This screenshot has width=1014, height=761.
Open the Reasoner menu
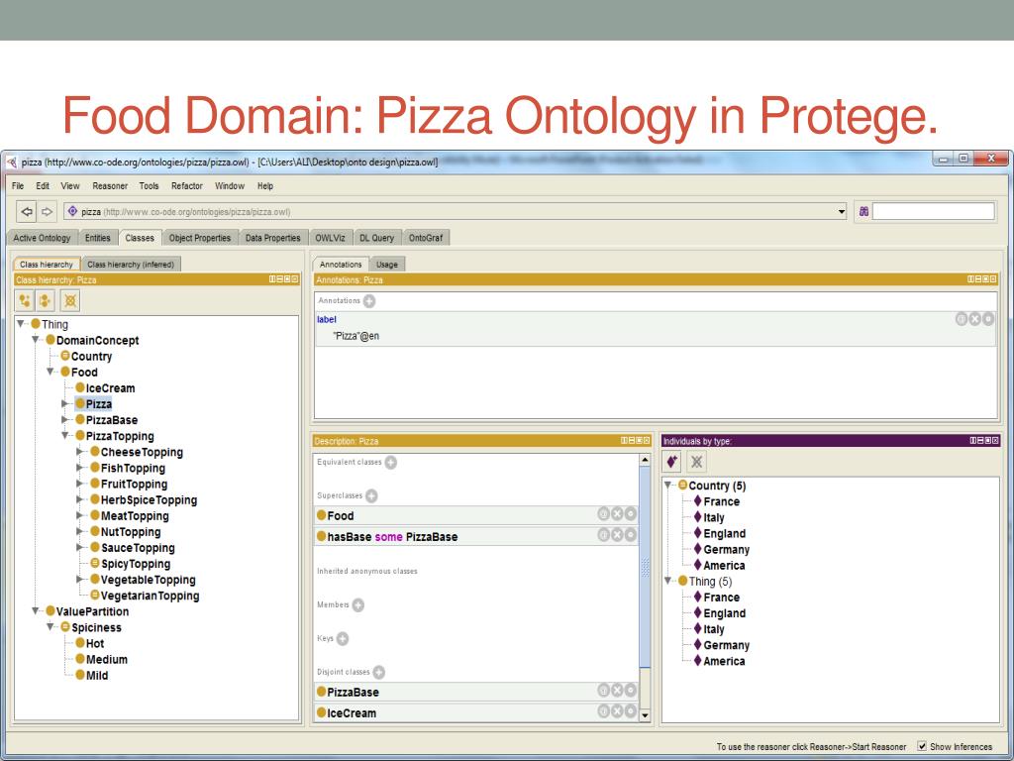pos(110,185)
